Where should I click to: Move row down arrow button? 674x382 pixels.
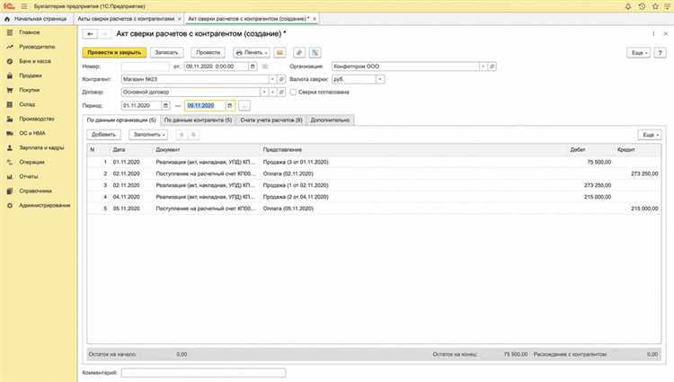point(193,135)
